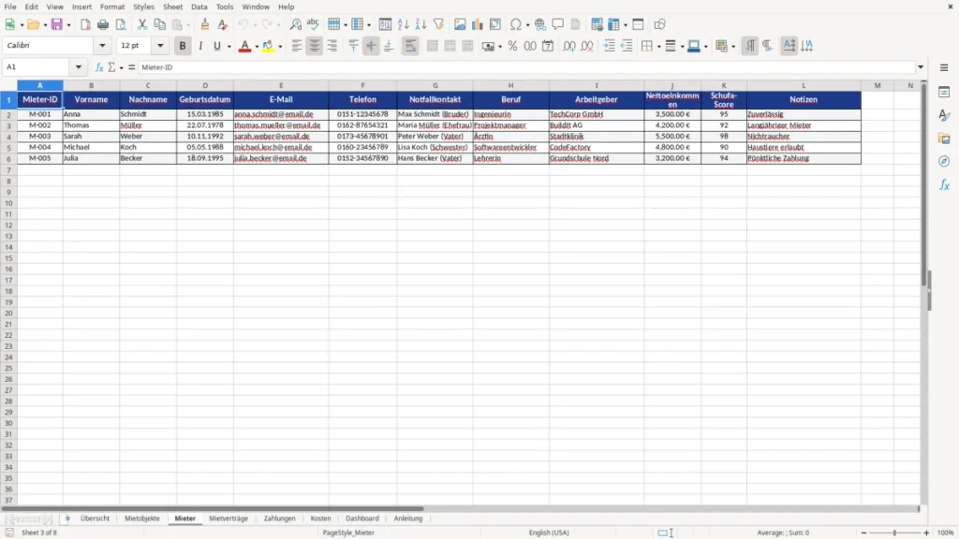Format as percent with % icon
The image size is (959, 539).
click(x=512, y=46)
